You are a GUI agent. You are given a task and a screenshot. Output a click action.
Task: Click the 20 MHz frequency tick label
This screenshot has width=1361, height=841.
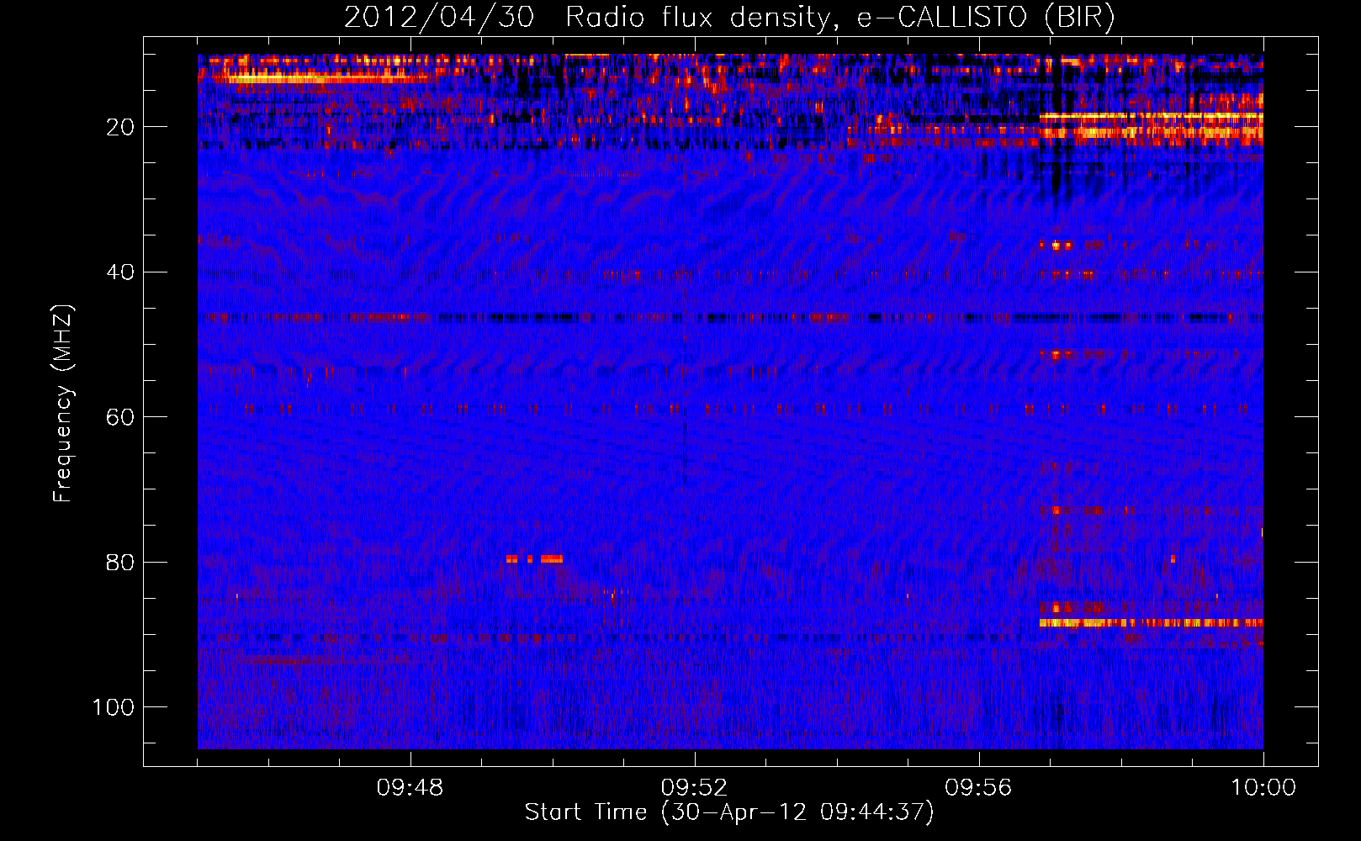(x=120, y=127)
